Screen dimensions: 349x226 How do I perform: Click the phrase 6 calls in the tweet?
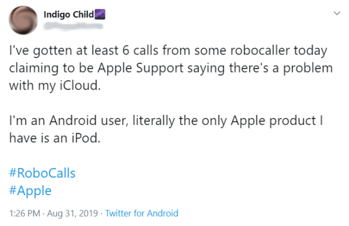click(140, 50)
